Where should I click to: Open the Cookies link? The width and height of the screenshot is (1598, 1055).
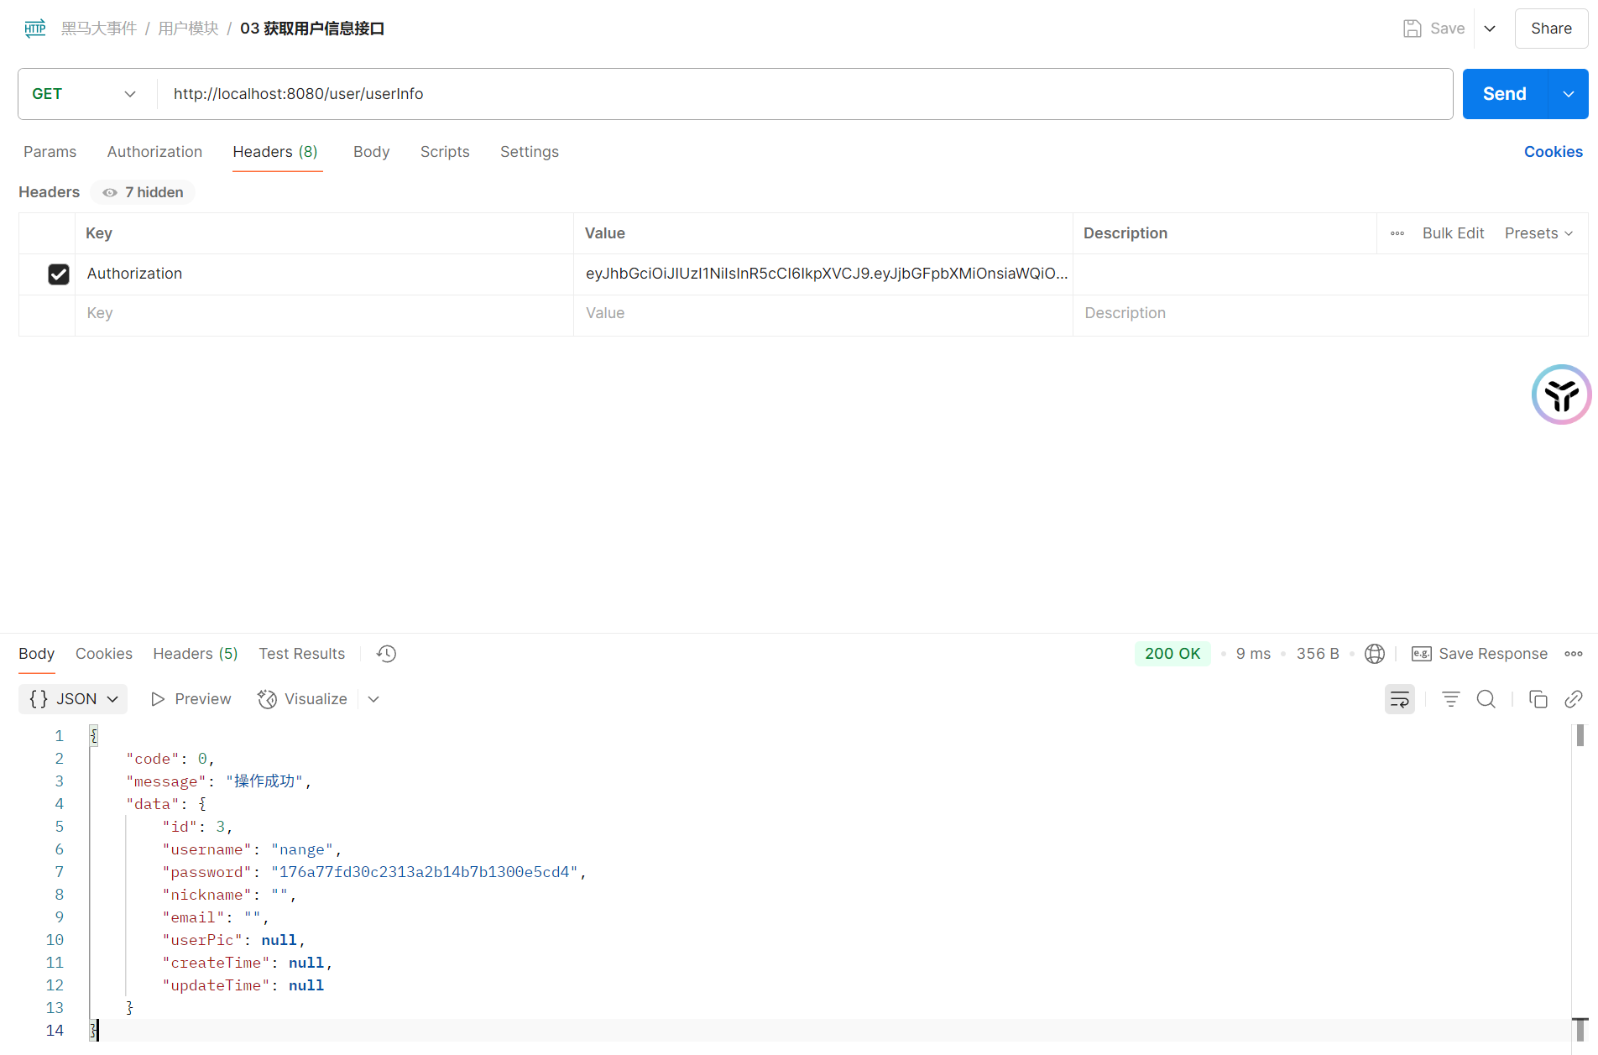[x=1553, y=152]
